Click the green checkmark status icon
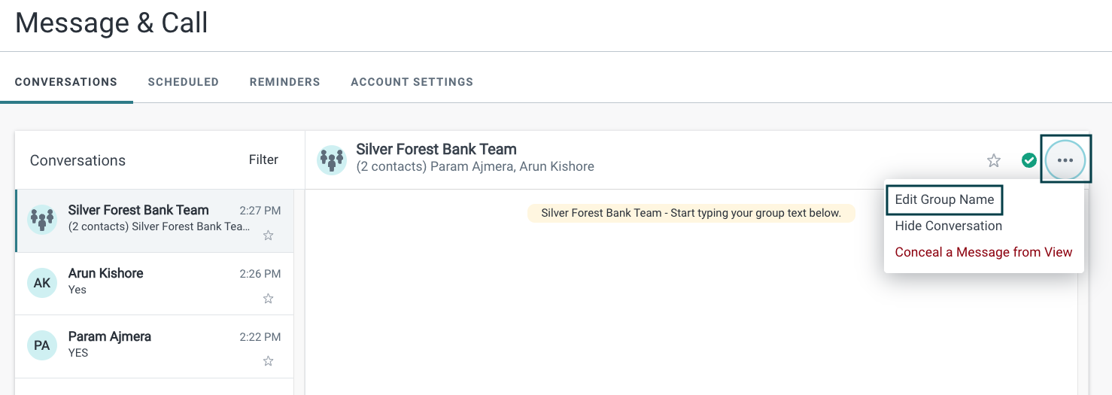The height and width of the screenshot is (395, 1112). click(x=1028, y=160)
